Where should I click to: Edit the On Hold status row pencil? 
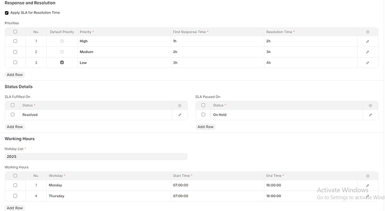tap(370, 115)
